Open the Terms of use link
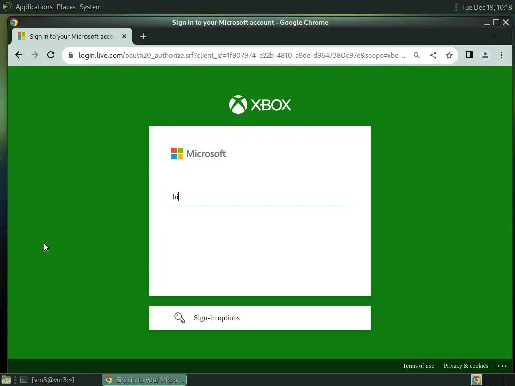 418,366
